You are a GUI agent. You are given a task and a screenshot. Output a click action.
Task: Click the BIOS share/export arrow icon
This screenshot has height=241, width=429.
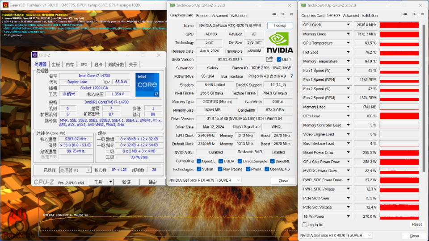pos(269,59)
